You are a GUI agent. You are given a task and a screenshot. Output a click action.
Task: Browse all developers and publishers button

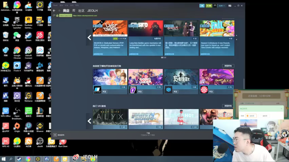[x=228, y=66]
